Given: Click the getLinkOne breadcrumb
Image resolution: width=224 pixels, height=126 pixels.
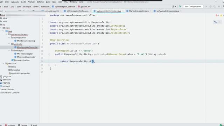Looking at the screenshot, I should (85, 7).
